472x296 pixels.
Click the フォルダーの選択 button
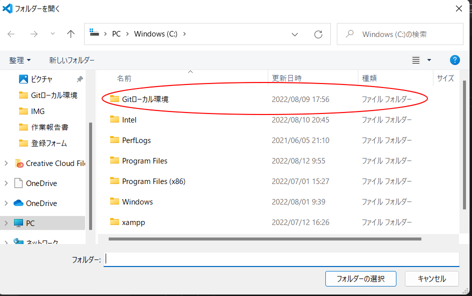[x=360, y=278]
